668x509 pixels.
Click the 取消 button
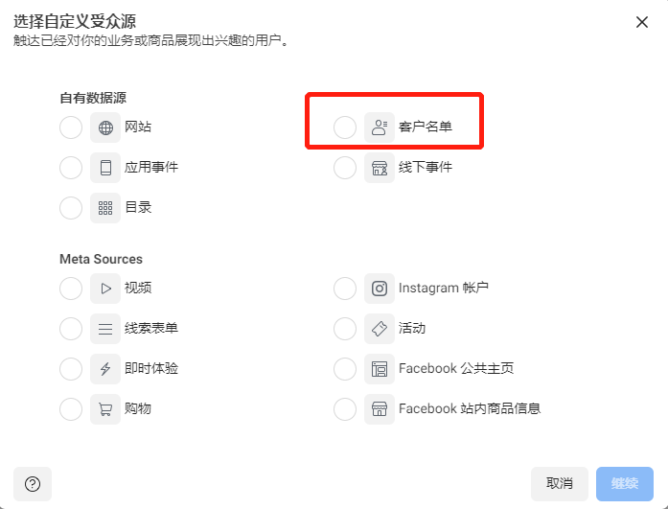point(560,484)
